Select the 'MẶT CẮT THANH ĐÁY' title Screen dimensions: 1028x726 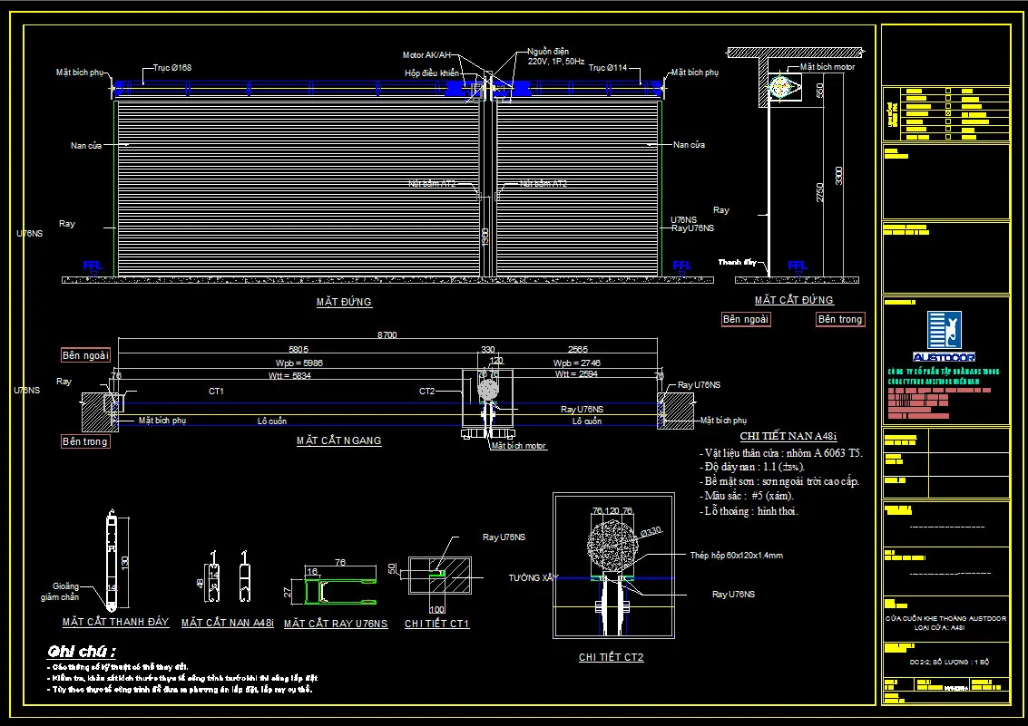[115, 622]
